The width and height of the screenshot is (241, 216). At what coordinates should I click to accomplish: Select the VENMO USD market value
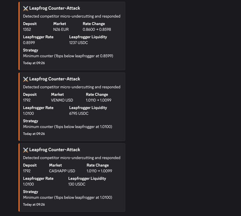[x=62, y=100]
